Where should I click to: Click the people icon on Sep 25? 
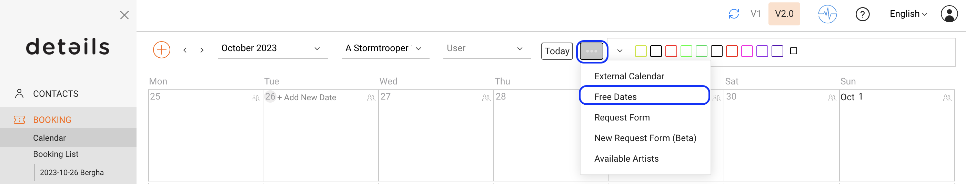tap(255, 98)
